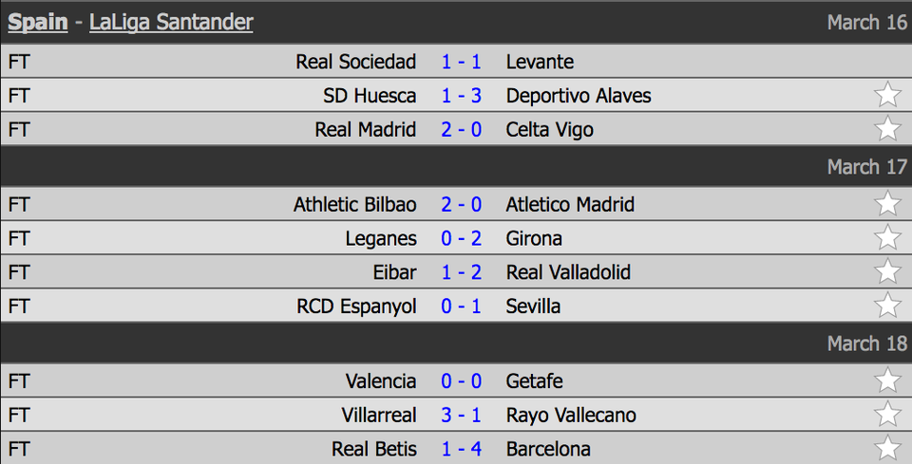Image resolution: width=912 pixels, height=464 pixels.
Task: Favorite the Real Madrid vs Celta Vigo match
Action: pos(887,129)
